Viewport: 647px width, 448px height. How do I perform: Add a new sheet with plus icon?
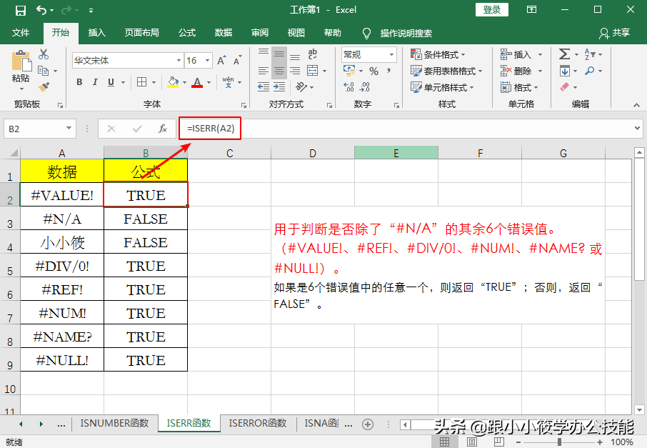[x=368, y=424]
